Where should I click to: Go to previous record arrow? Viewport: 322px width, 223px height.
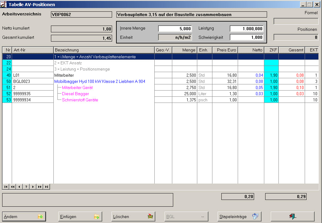(x=19, y=187)
